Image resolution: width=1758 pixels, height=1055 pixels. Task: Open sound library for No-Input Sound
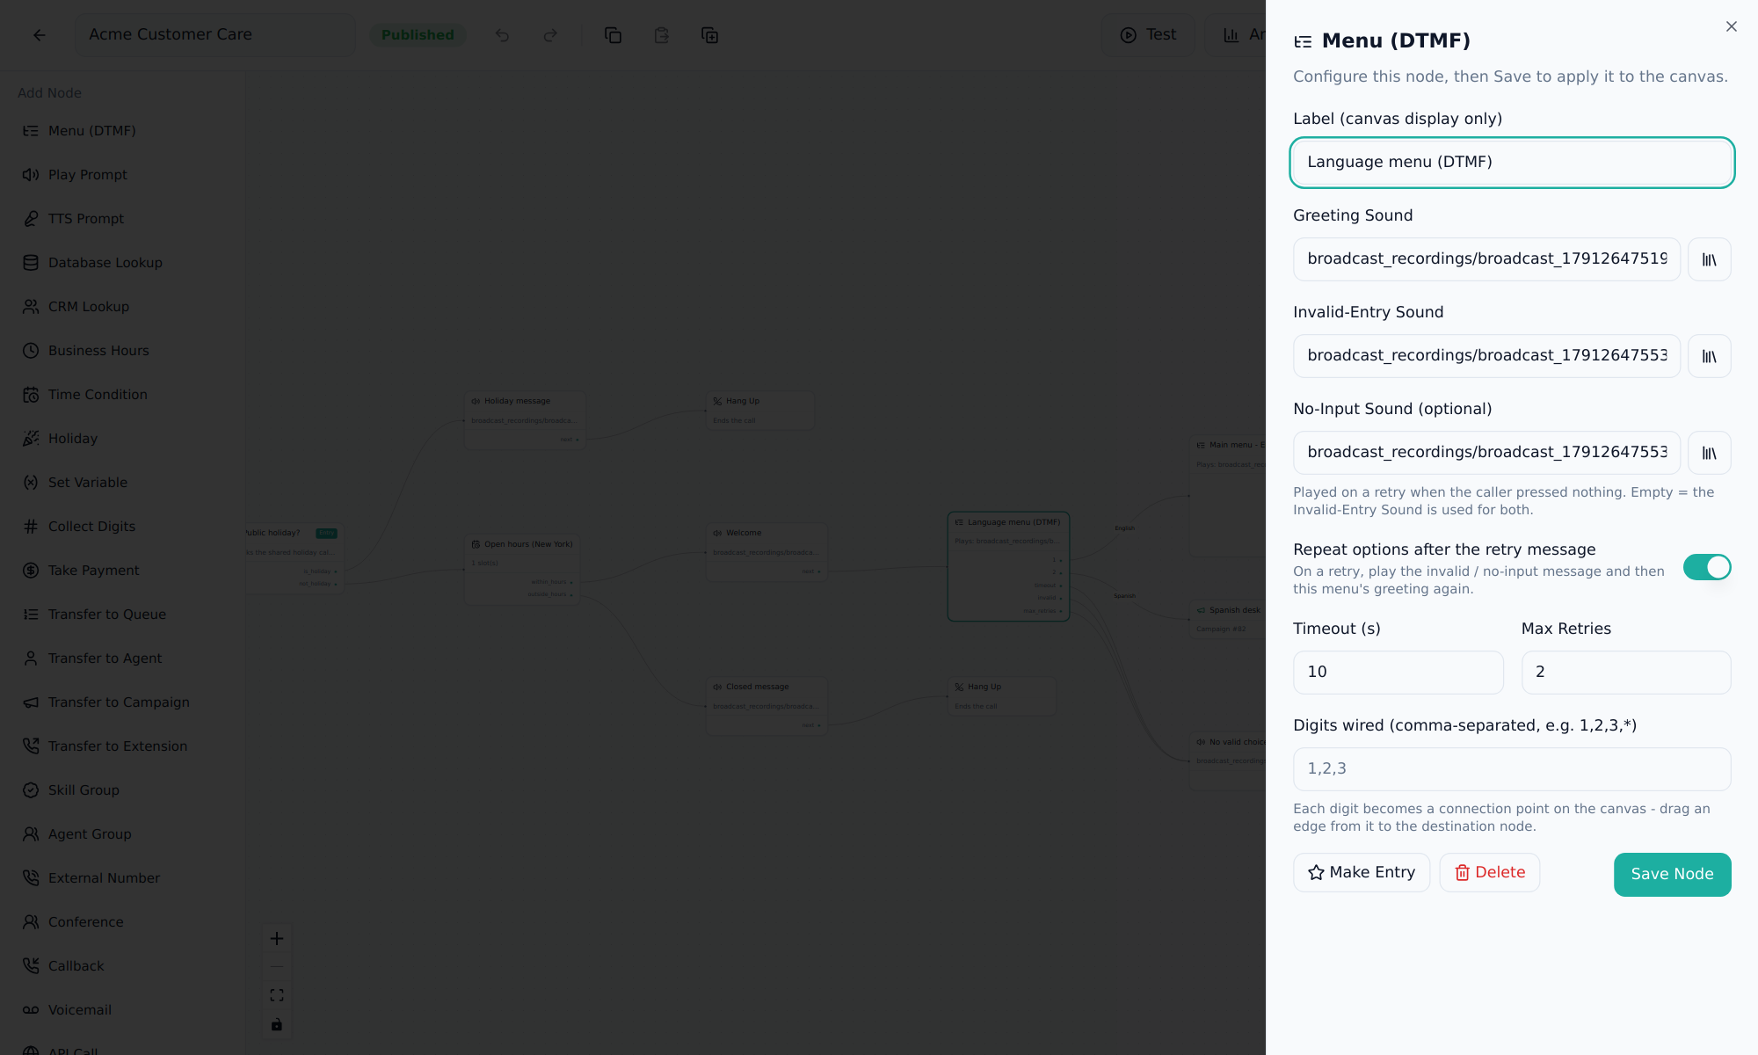pyautogui.click(x=1709, y=453)
